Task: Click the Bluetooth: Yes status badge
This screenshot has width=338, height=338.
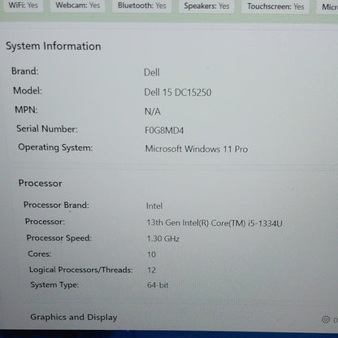Action: [x=142, y=6]
